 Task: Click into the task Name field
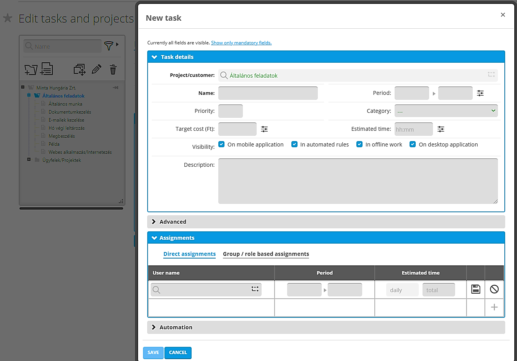click(268, 93)
